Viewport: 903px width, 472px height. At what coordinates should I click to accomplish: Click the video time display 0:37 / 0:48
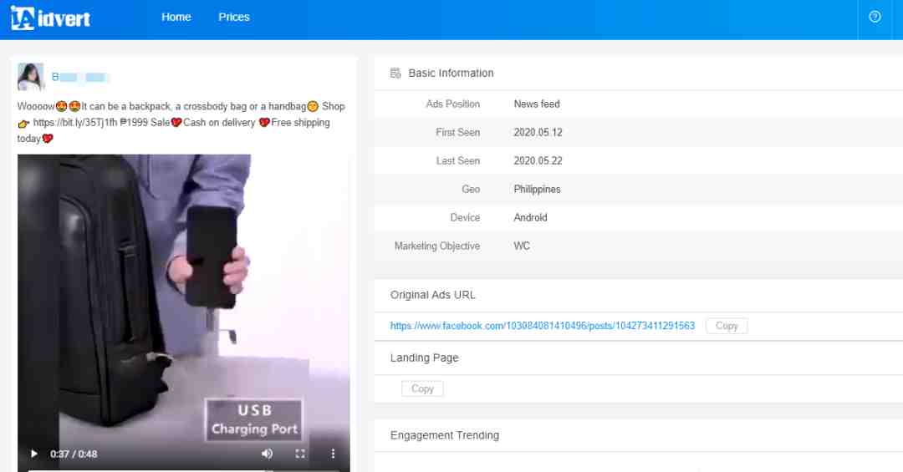point(74,454)
